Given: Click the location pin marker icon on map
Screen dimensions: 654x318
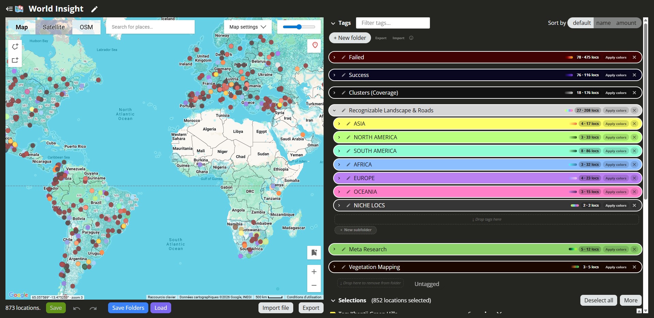Looking at the screenshot, I should click(315, 45).
